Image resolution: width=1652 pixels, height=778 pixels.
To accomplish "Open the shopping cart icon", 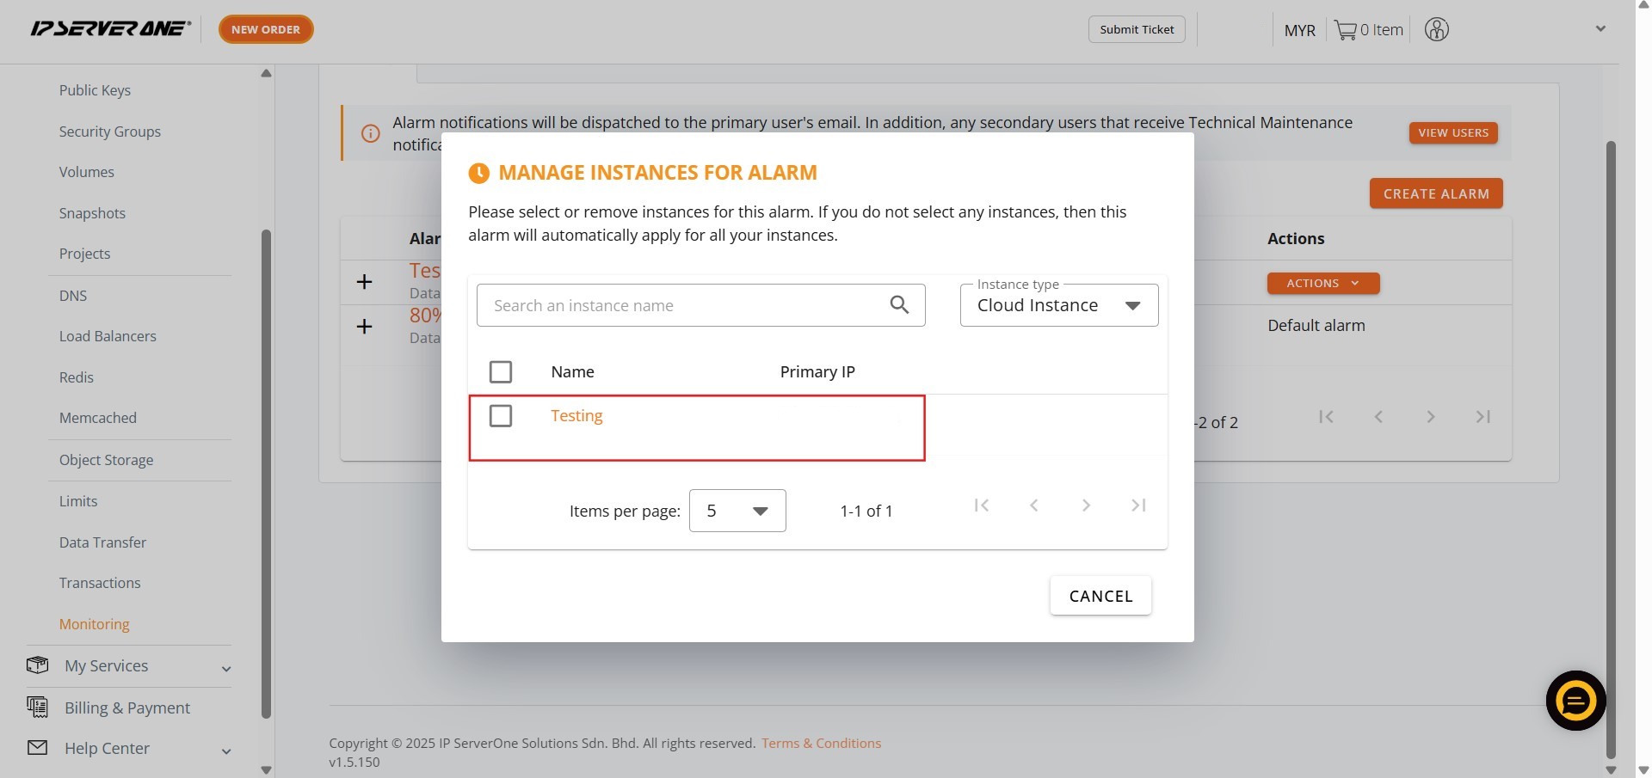I will 1345,30.
